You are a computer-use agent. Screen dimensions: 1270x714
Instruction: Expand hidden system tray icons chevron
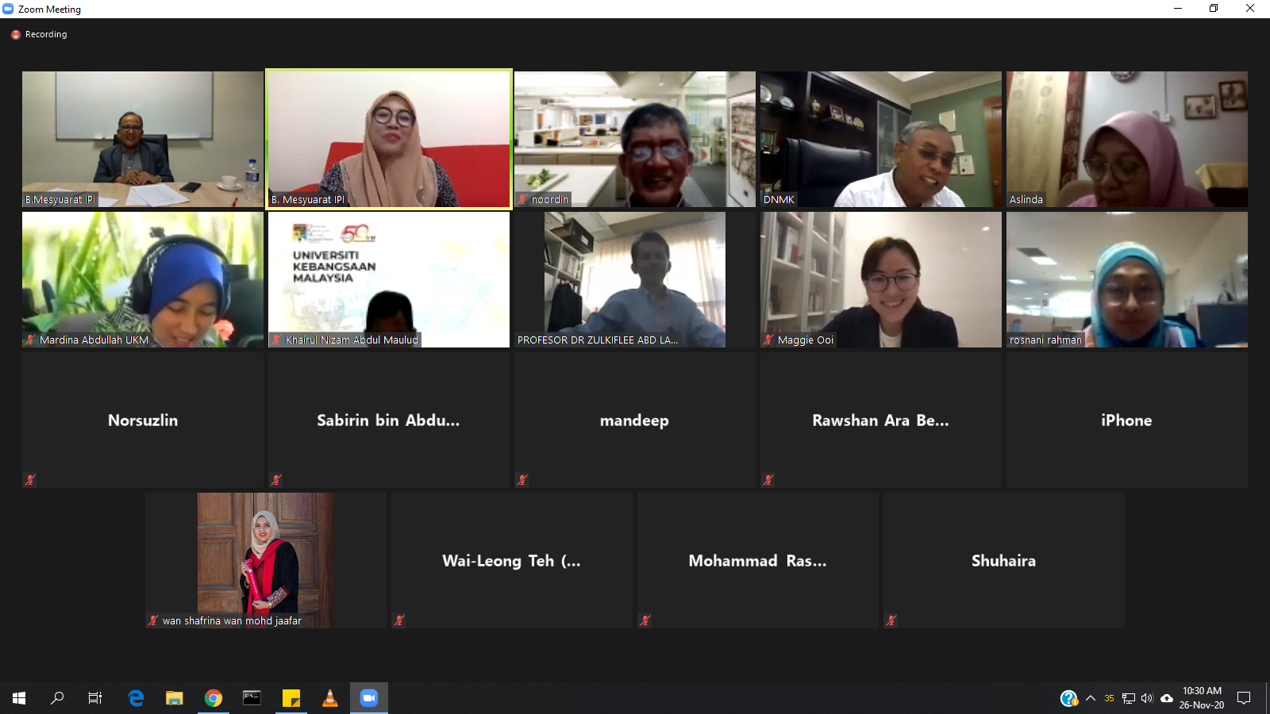tap(1091, 698)
